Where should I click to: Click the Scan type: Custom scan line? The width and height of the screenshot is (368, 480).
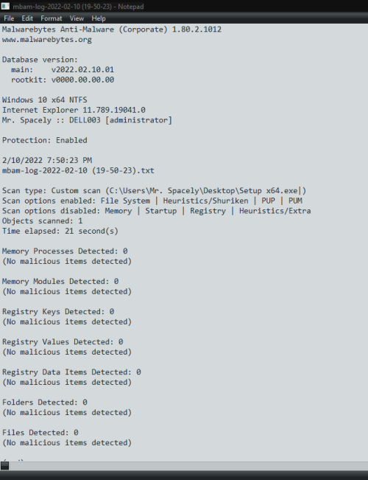click(154, 190)
